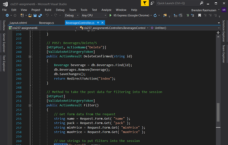Open the Project menu
Screen dimensions: 228x145
[36, 10]
